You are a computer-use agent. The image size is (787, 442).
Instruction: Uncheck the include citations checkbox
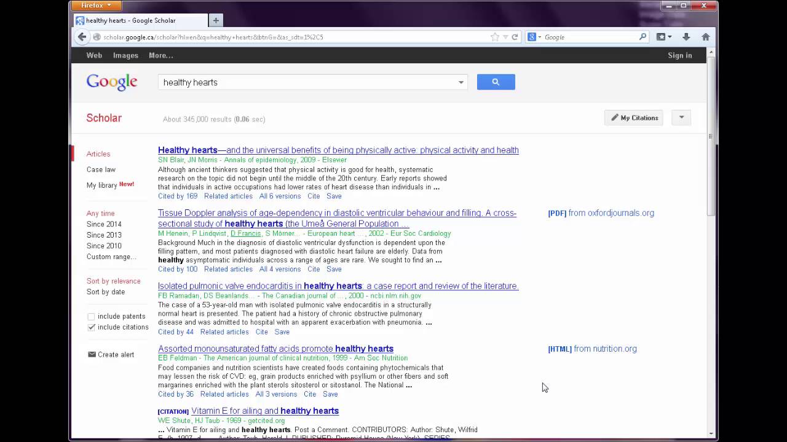(x=91, y=327)
